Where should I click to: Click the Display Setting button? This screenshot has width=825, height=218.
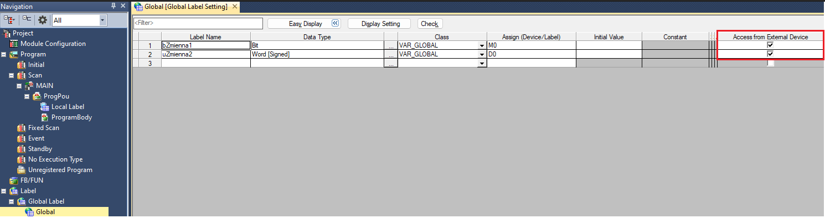[x=379, y=24]
